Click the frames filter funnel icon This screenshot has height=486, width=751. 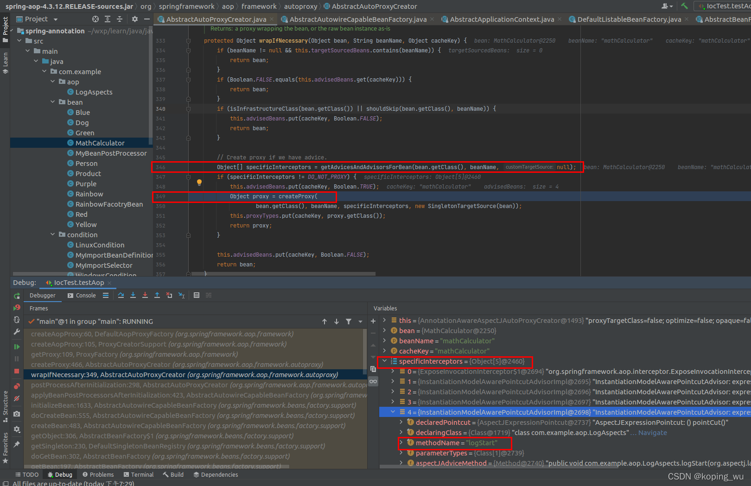(349, 322)
